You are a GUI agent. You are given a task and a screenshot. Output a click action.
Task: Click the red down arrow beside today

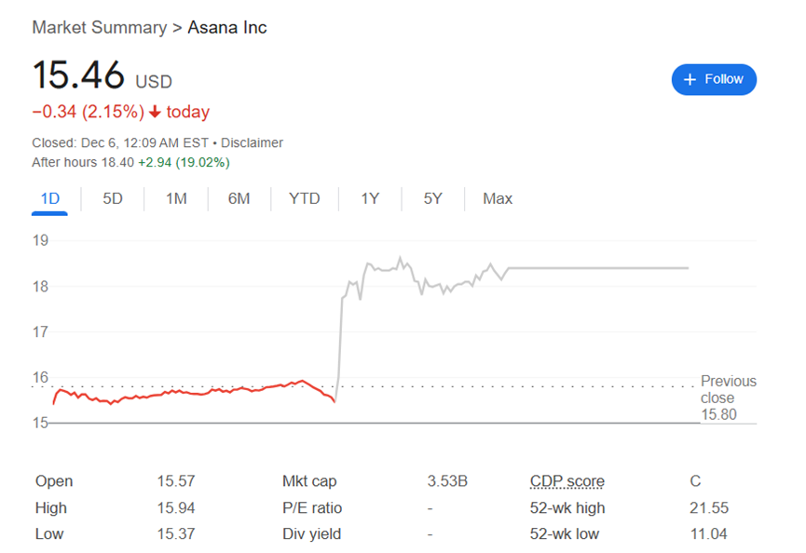155,113
